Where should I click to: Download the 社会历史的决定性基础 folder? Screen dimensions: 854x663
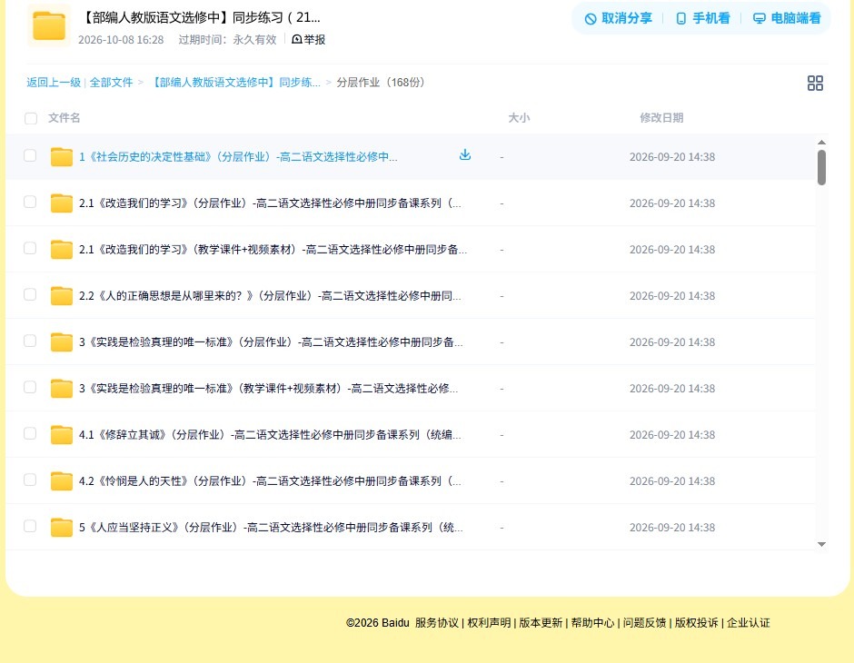(x=464, y=155)
